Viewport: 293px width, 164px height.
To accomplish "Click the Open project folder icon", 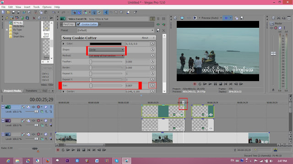I will click(8, 12).
